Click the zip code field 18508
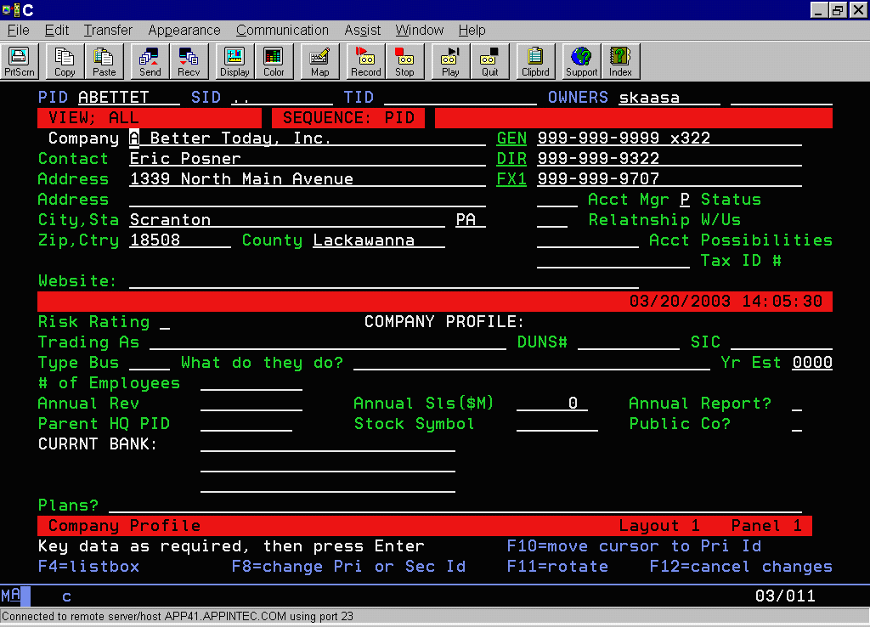870x627 pixels. (x=180, y=240)
